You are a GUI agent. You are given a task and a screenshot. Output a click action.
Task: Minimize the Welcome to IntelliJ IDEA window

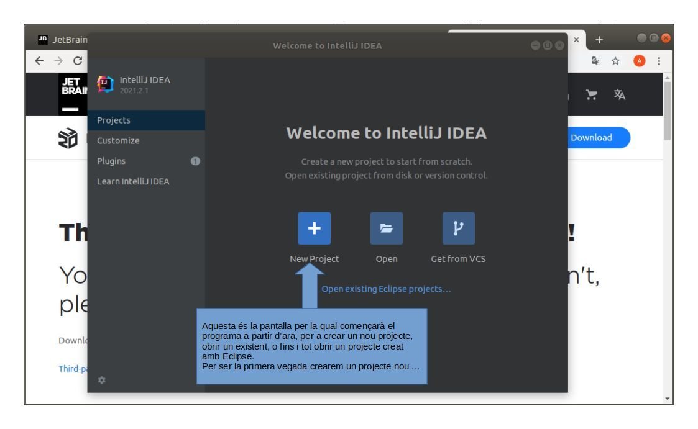click(x=536, y=45)
